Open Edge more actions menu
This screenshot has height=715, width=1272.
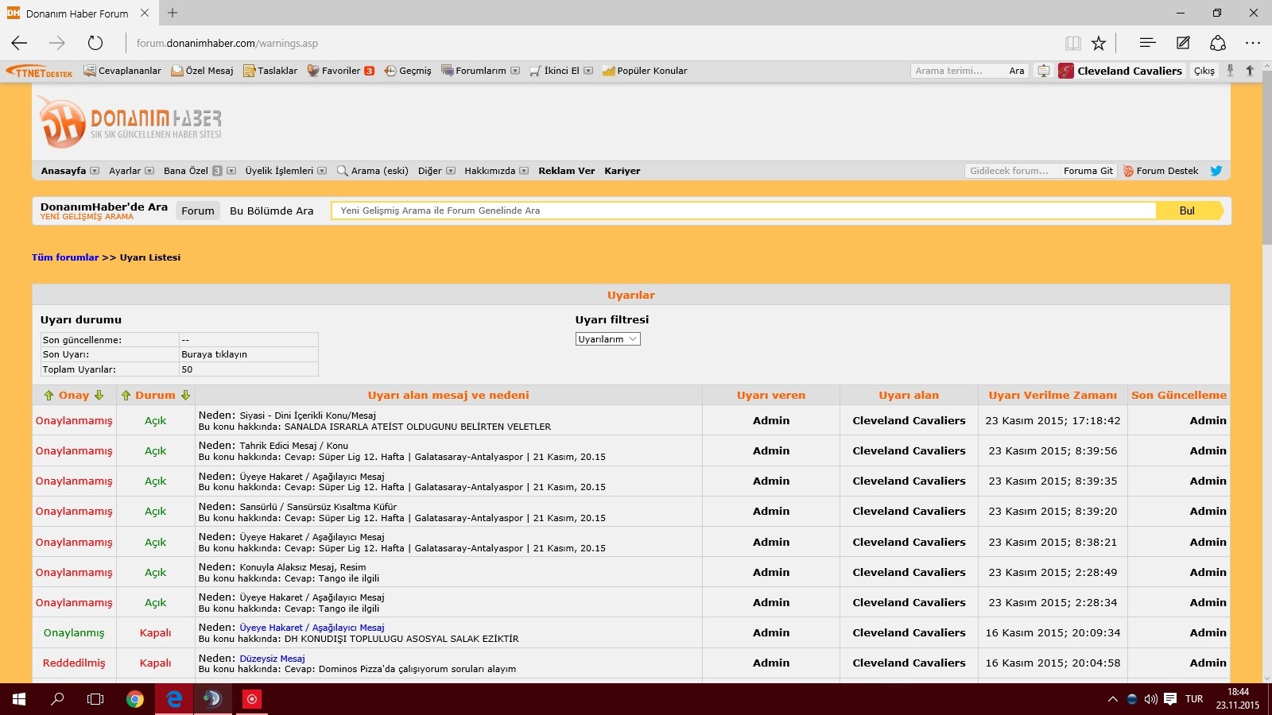click(x=1253, y=43)
